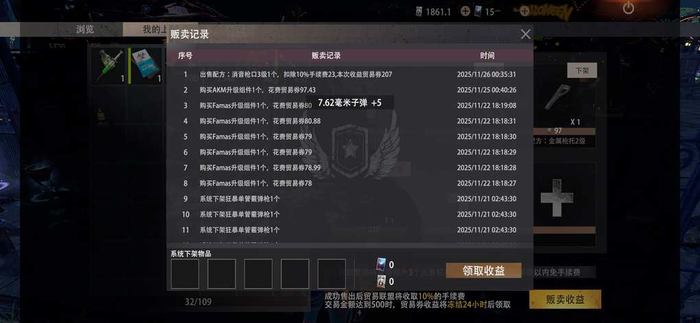Image resolution: width=700 pixels, height=323 pixels.
Task: Click the fifth empty 系统下架物品 slot
Action: coord(331,274)
